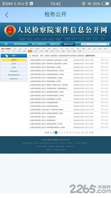Click the highlighted 四川 province link
The width and height of the screenshot is (111, 198).
[30, 51]
